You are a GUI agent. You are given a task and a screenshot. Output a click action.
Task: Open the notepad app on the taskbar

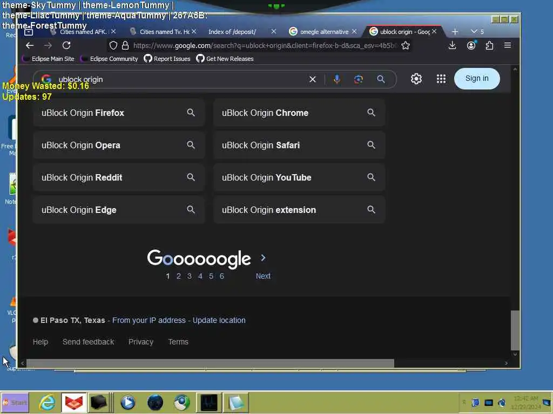click(x=236, y=402)
